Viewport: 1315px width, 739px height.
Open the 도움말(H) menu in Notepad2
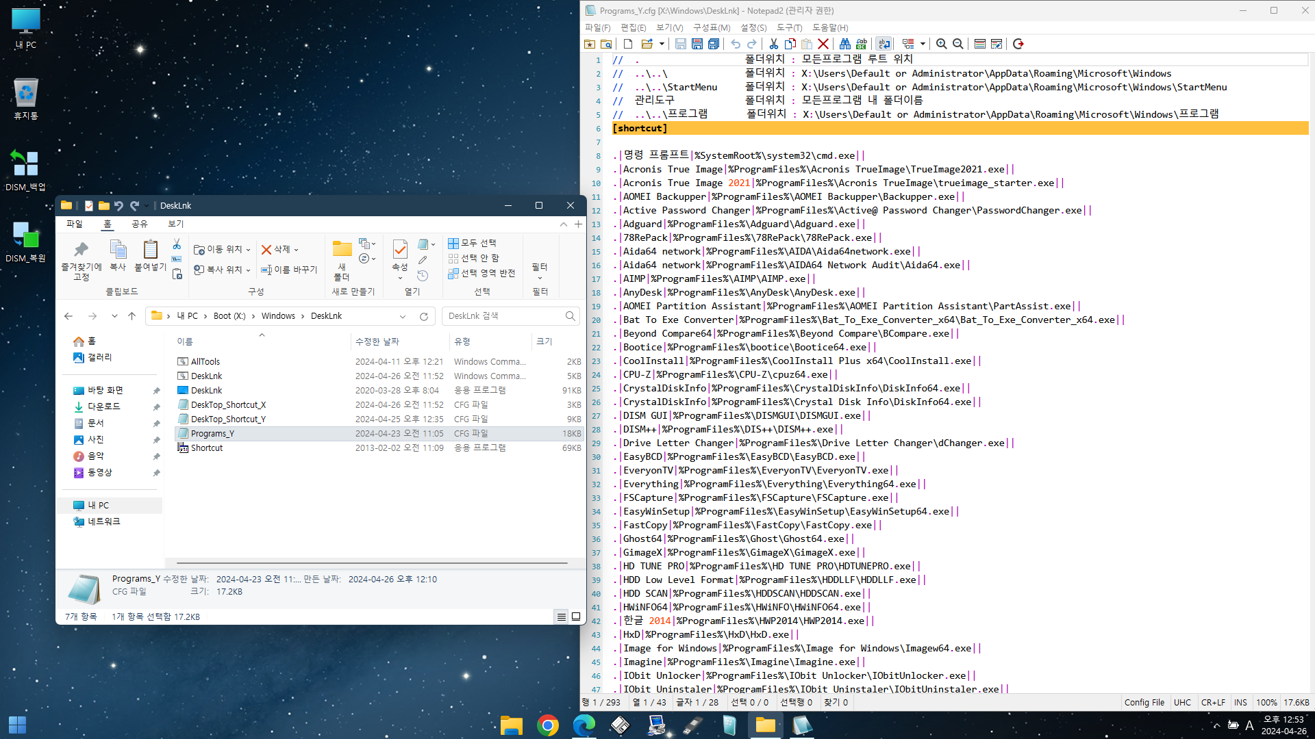[x=830, y=27]
